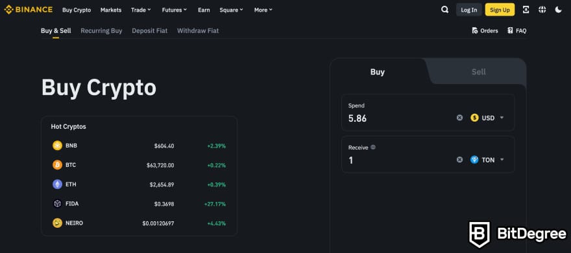Expand the Trade menu

pos(141,10)
